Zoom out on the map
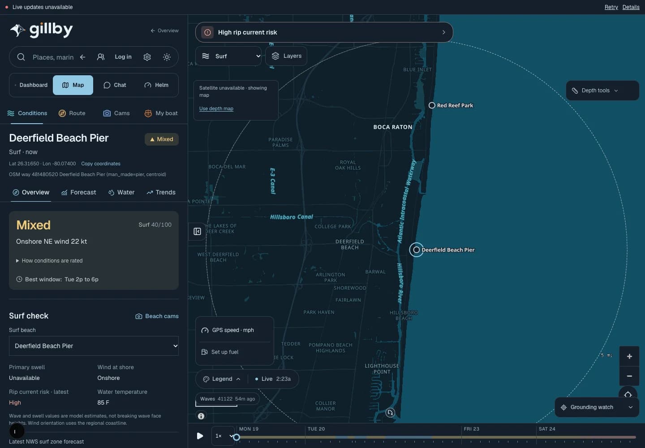The width and height of the screenshot is (645, 448). (x=629, y=376)
